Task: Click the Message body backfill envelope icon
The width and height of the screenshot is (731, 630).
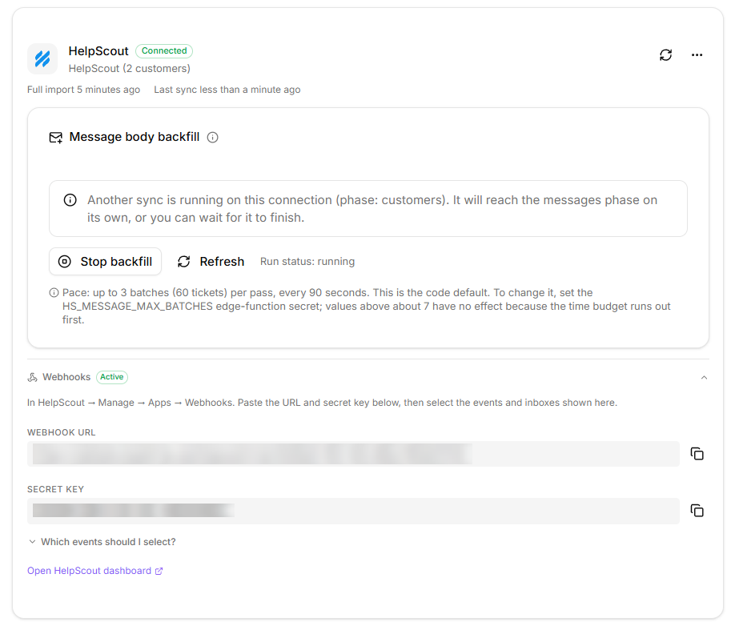Action: 56,138
